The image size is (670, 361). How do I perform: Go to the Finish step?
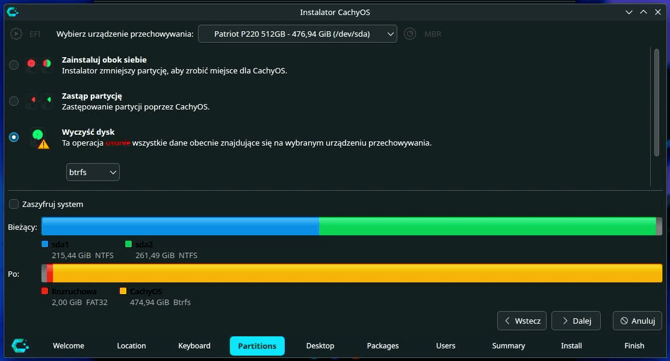click(x=634, y=345)
